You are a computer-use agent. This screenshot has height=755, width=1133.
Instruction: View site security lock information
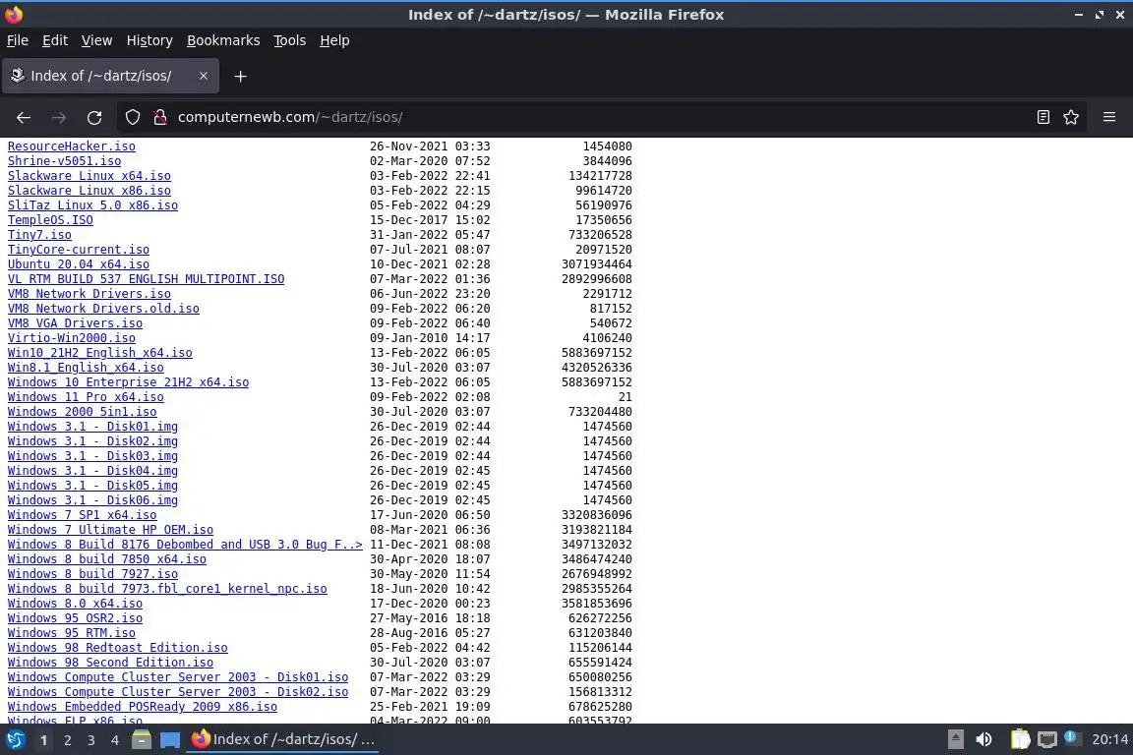159,117
